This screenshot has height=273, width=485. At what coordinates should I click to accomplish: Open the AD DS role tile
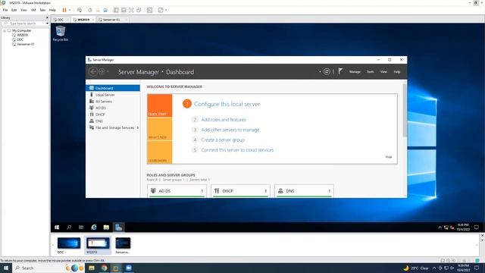[177, 191]
